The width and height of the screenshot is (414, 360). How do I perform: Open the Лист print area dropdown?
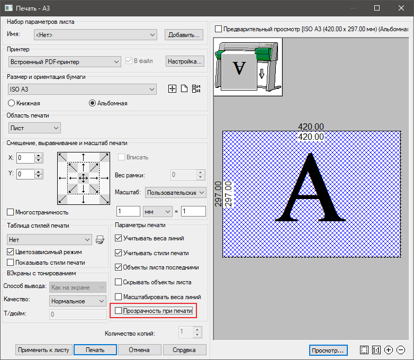coord(35,128)
